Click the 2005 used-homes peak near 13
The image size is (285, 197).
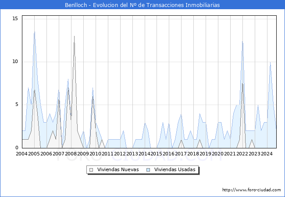pyautogui.click(x=34, y=32)
